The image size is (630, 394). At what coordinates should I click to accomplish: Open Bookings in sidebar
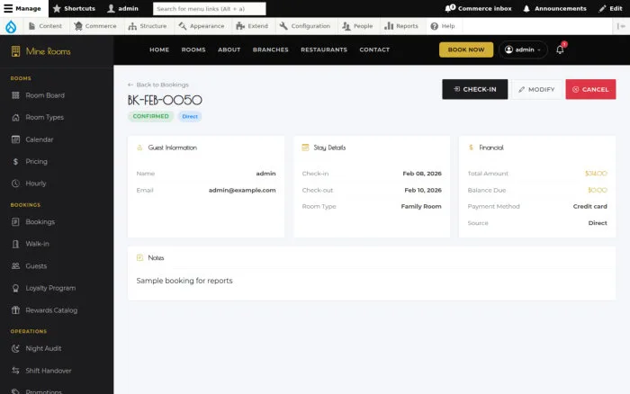click(40, 222)
